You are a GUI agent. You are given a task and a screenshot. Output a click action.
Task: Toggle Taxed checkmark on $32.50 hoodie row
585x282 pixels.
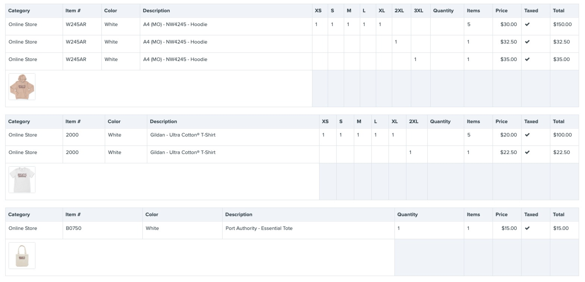(527, 42)
